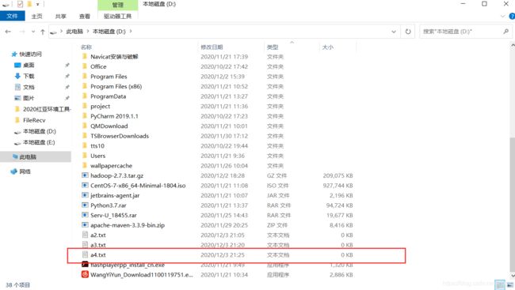Select the Users folder icon

tap(85, 156)
